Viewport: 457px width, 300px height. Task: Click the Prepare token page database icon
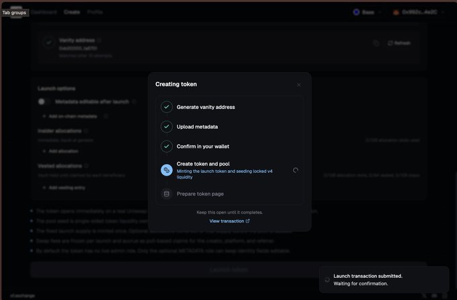(167, 194)
